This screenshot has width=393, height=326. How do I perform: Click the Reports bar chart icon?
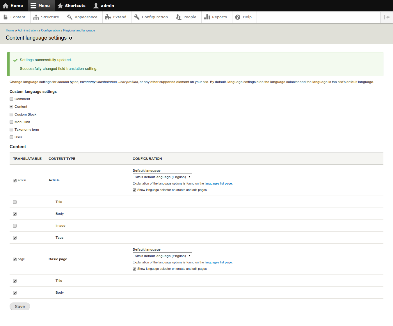tap(207, 17)
